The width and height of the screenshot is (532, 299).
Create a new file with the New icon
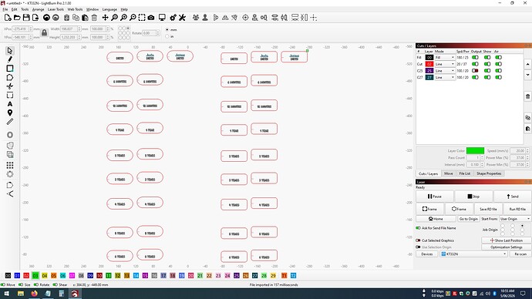[x=8, y=18]
